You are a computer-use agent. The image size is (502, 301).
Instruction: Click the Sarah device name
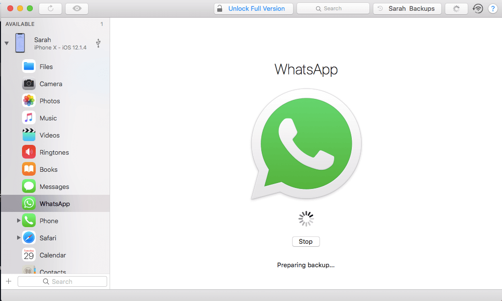pos(43,40)
